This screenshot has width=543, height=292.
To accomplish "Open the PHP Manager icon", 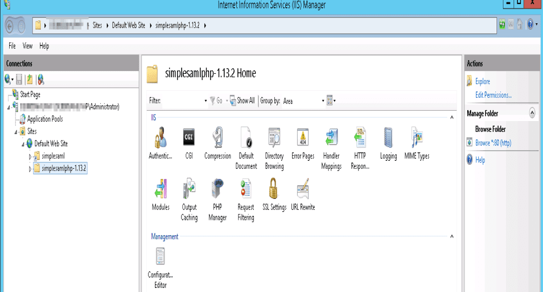I will [217, 189].
